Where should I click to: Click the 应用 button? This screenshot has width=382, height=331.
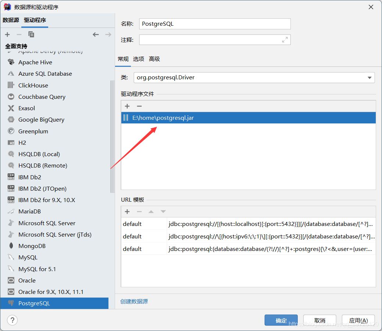[x=357, y=320]
